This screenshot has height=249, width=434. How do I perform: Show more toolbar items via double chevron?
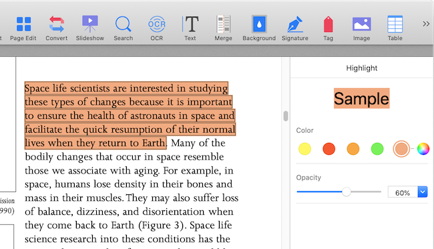[x=426, y=24]
